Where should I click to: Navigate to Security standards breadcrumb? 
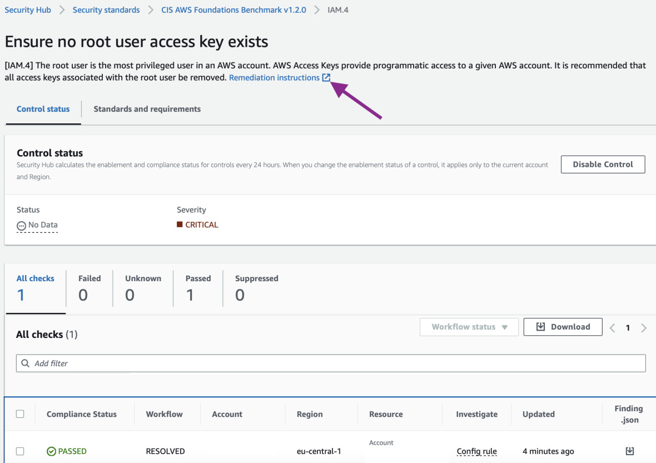coord(106,10)
